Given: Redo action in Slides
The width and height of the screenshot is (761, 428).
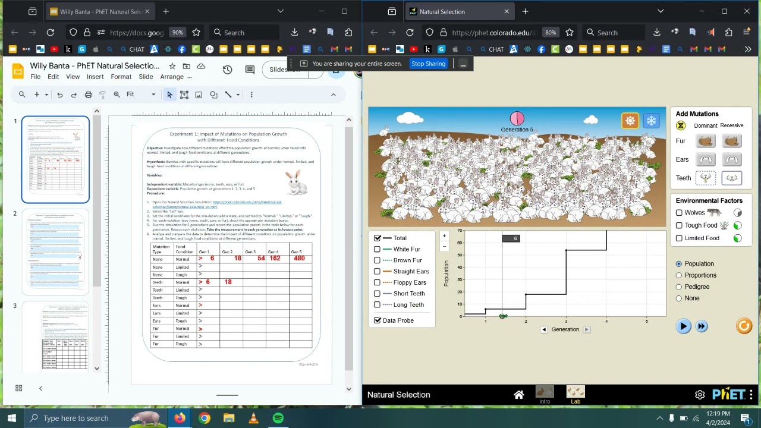Looking at the screenshot, I should click(x=74, y=95).
